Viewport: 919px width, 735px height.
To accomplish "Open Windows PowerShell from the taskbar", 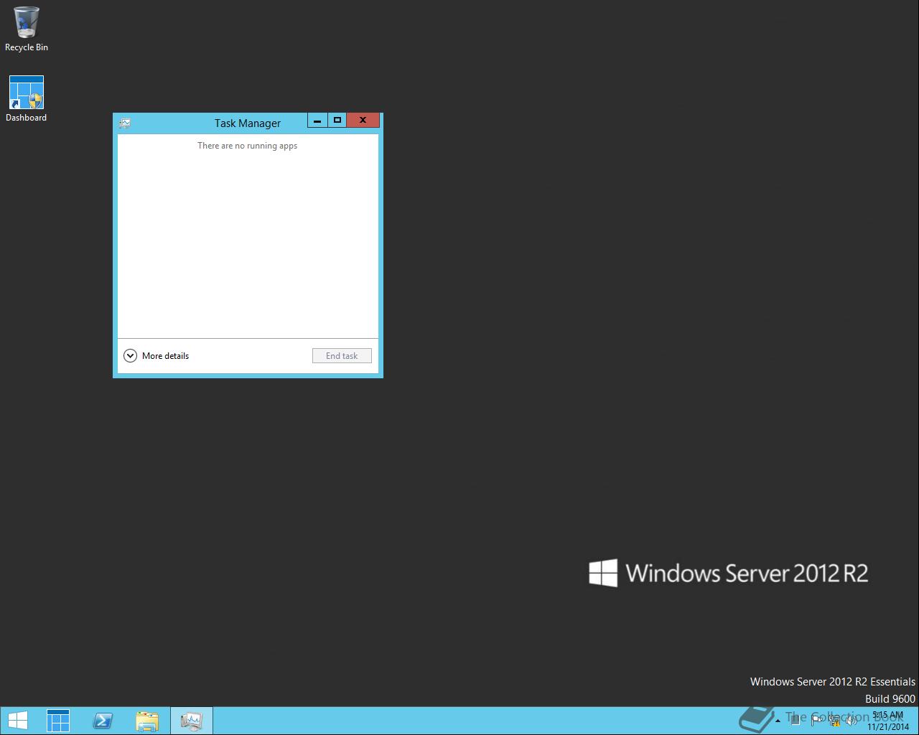I will 103,721.
